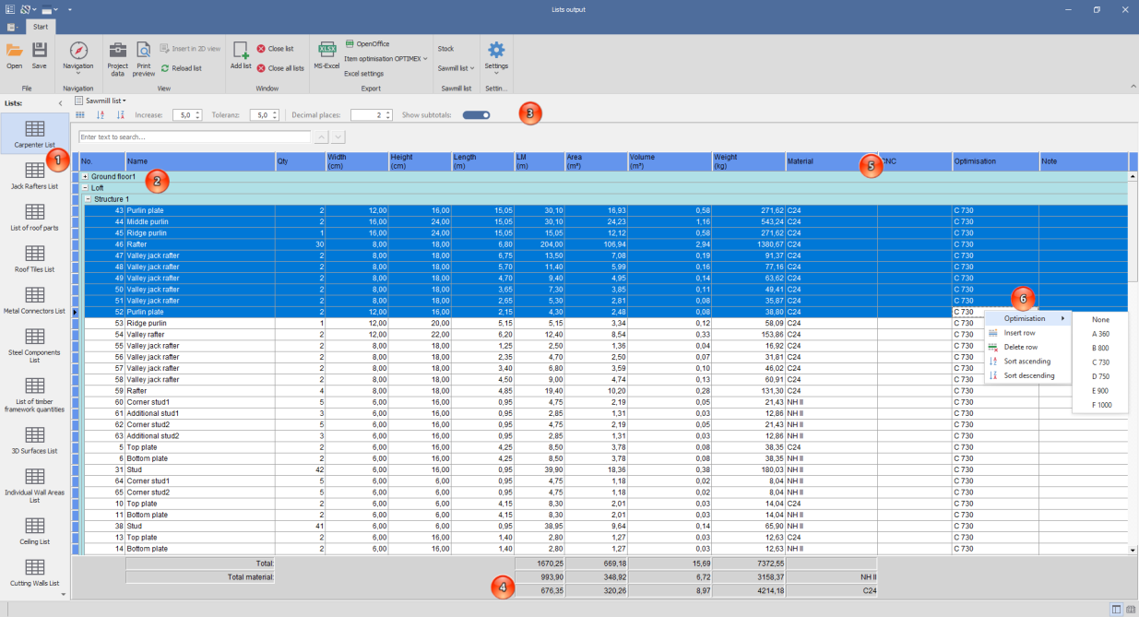Launch Print preview
This screenshot has height=617, width=1139.
[144, 57]
